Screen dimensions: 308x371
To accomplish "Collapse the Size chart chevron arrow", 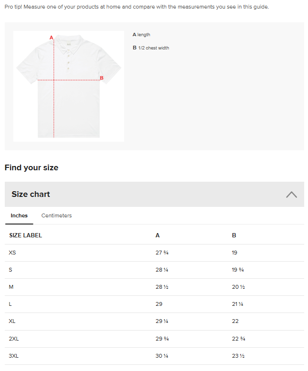I will (x=291, y=195).
